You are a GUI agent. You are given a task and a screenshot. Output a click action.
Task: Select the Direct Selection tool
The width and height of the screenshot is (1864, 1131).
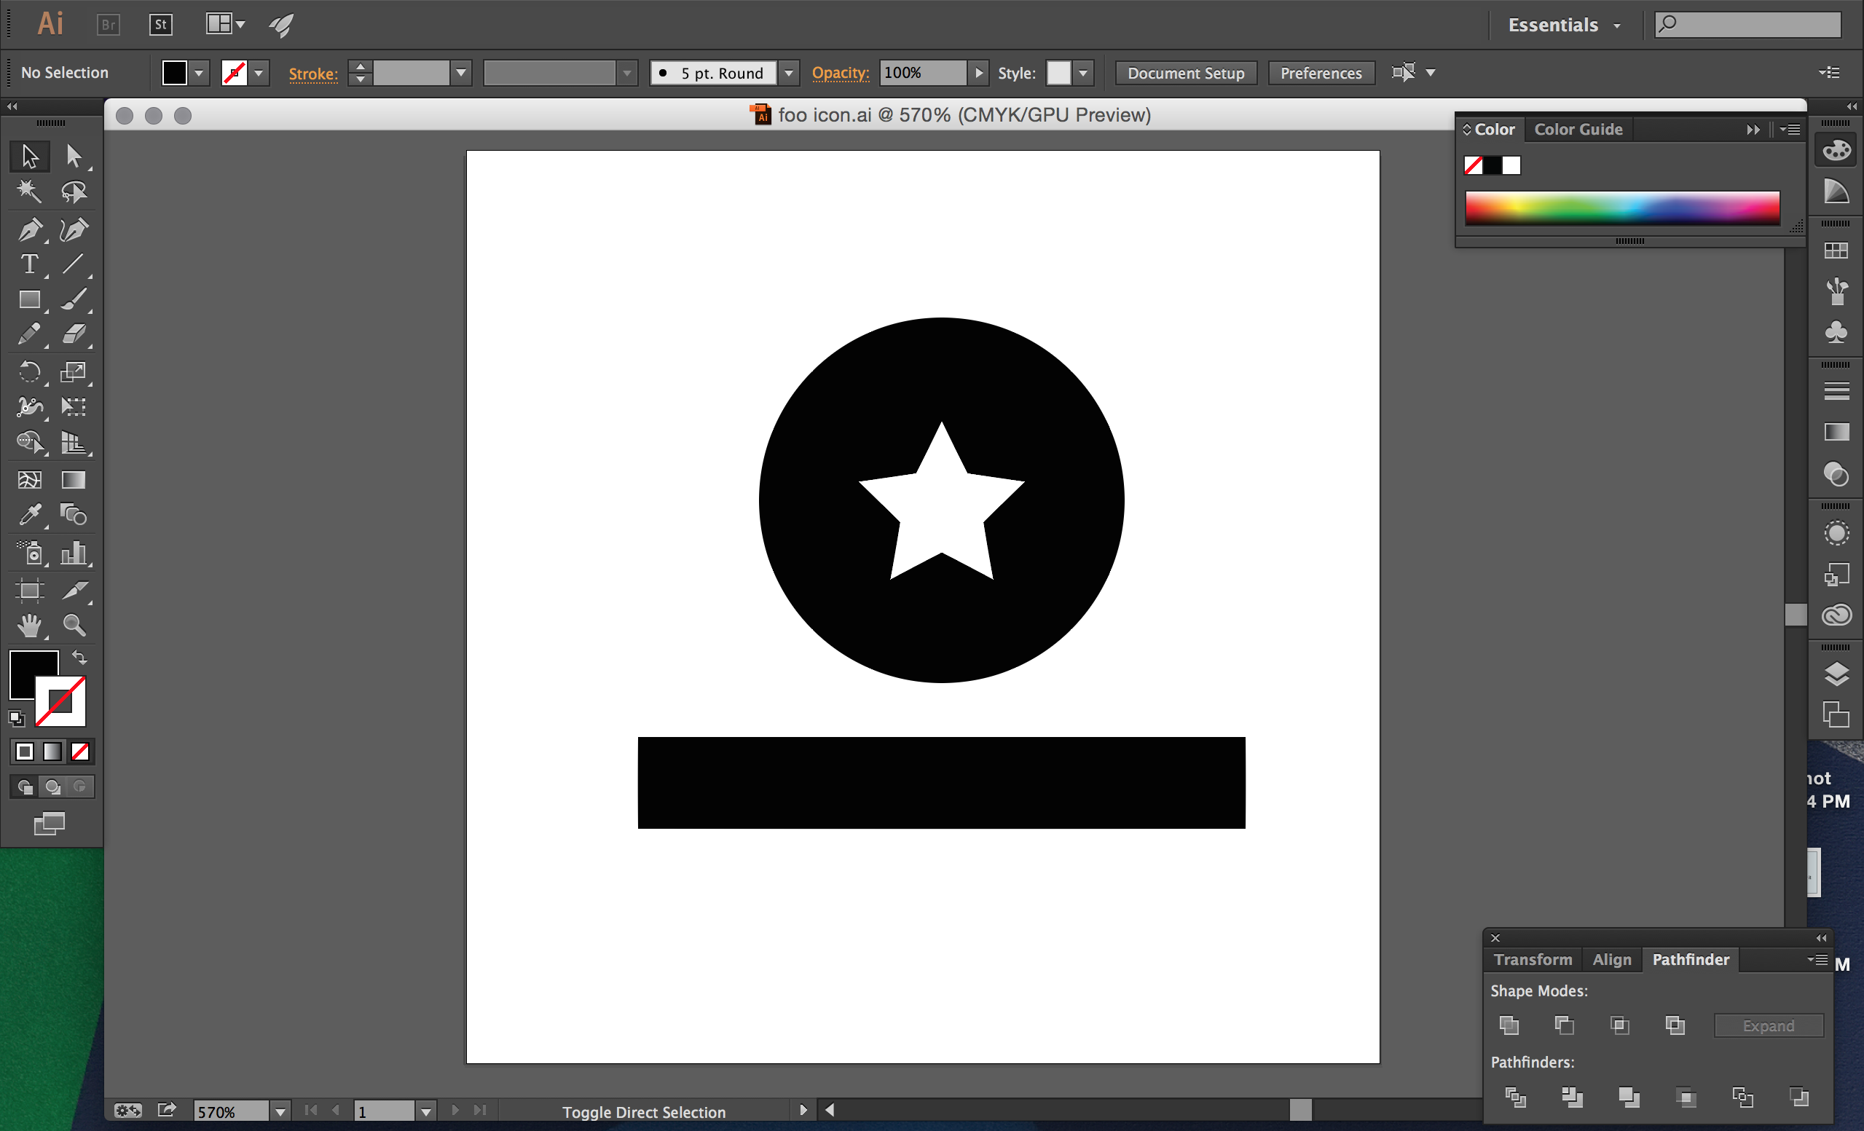coord(74,156)
